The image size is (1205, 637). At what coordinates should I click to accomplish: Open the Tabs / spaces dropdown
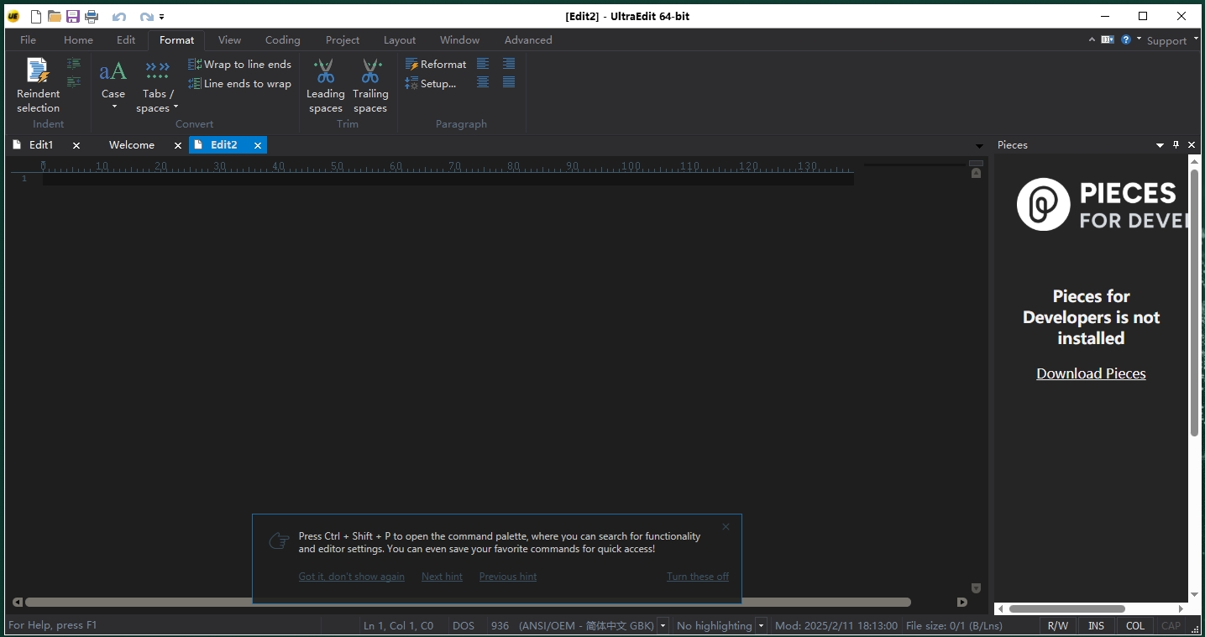point(157,86)
